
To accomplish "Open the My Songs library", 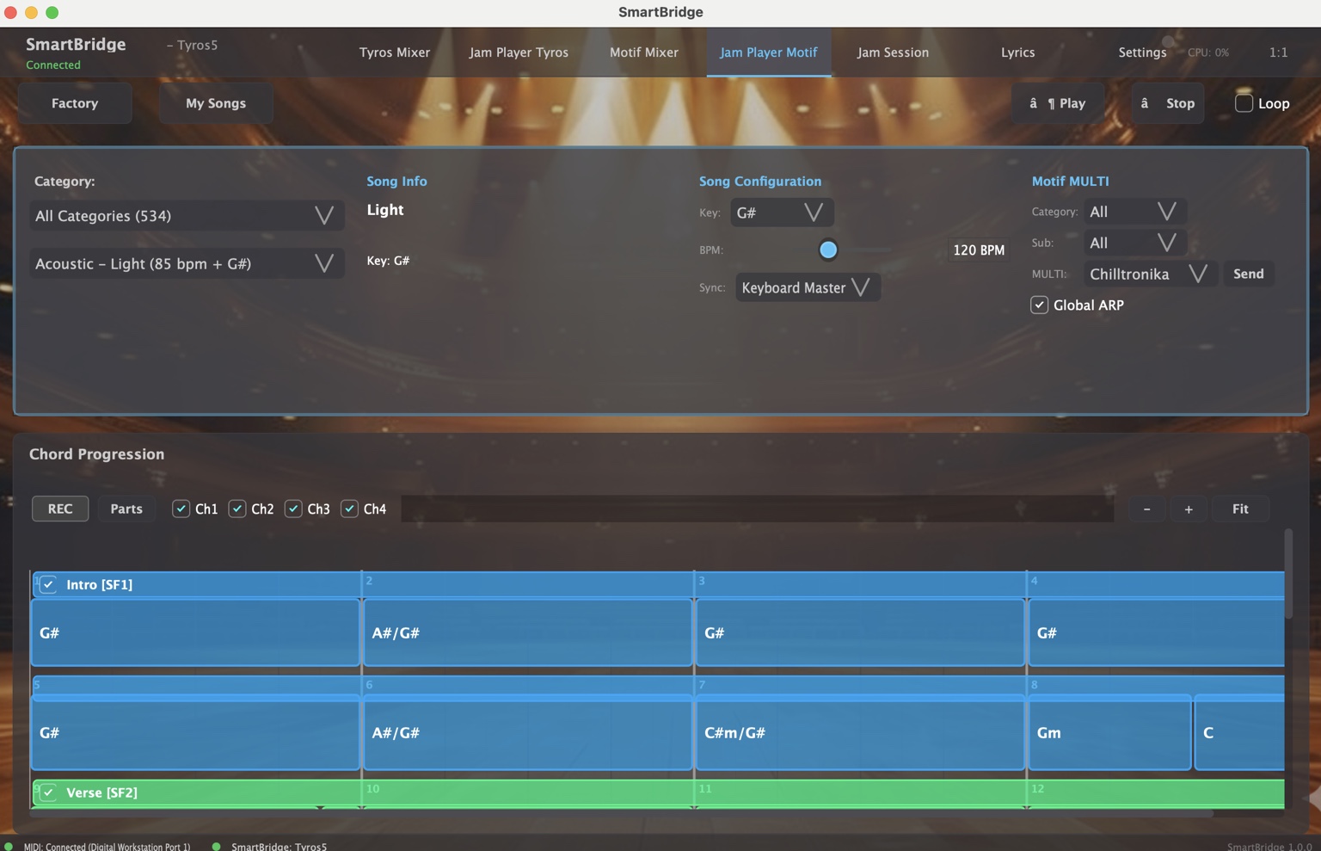I will 215,102.
